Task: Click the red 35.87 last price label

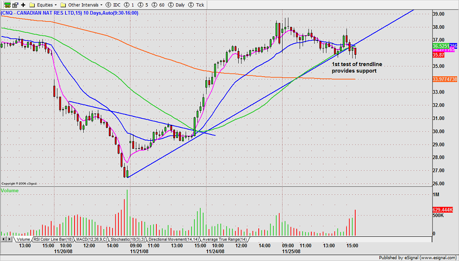Action: [x=438, y=55]
